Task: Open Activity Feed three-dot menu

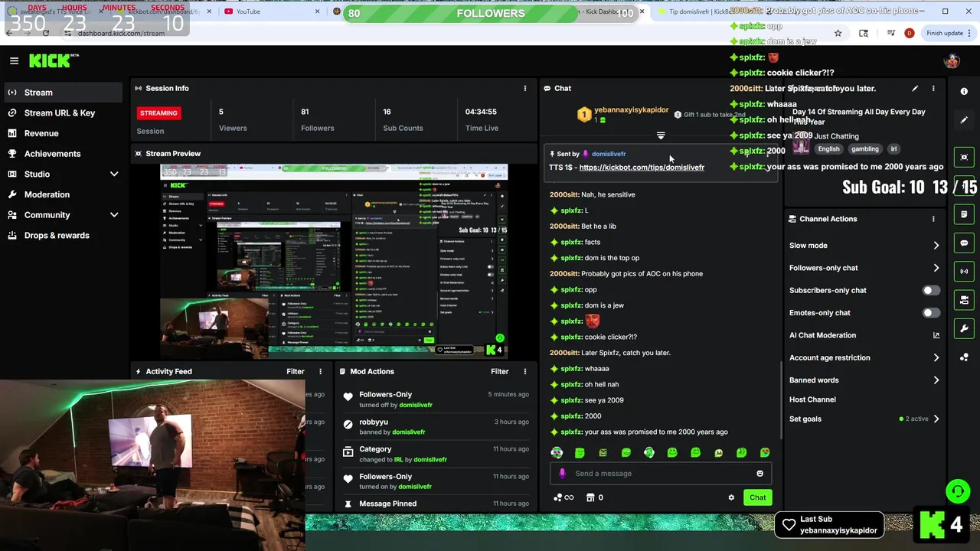Action: coord(321,371)
